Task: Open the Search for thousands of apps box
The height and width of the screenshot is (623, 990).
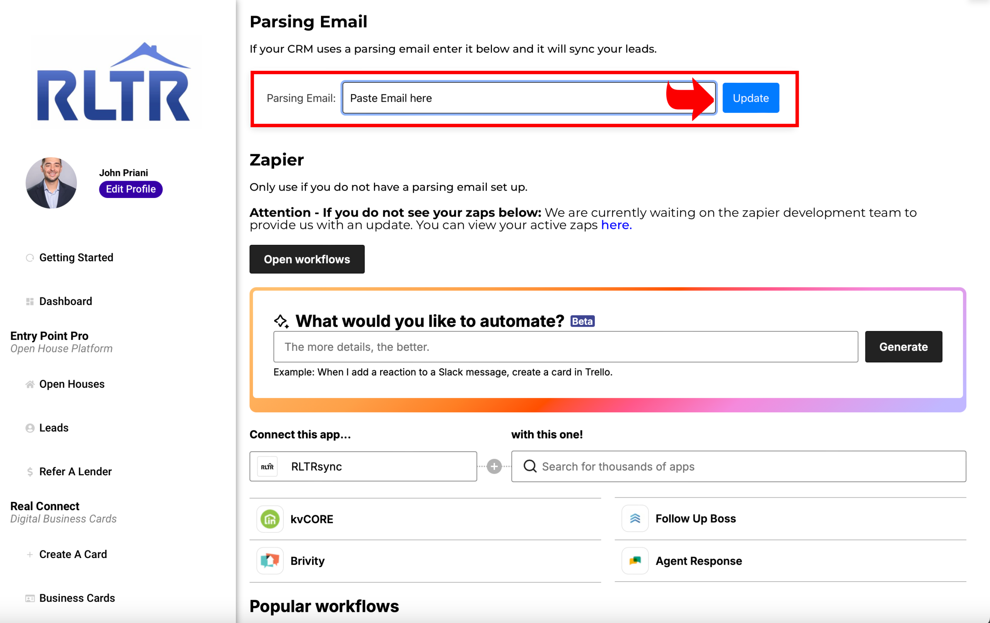Action: (x=738, y=466)
